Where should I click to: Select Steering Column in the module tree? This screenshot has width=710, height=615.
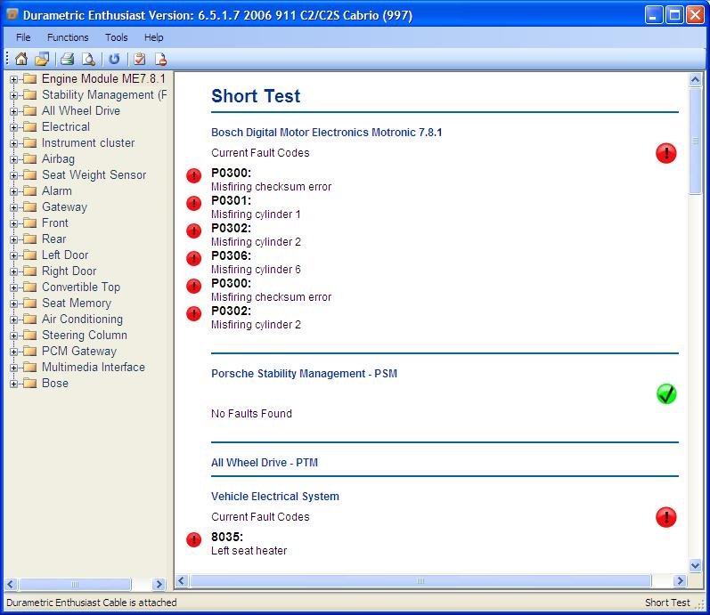pos(85,336)
